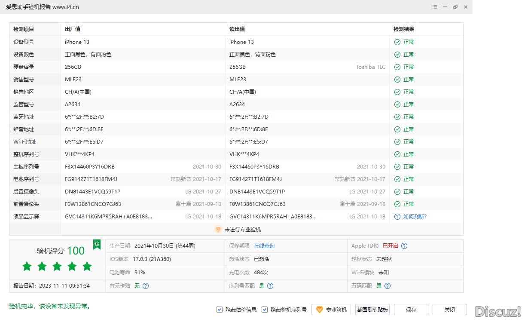This screenshot has height=322, width=528.
Task: Click help icon beside 序列号匹配 是
Action: click(x=270, y=286)
